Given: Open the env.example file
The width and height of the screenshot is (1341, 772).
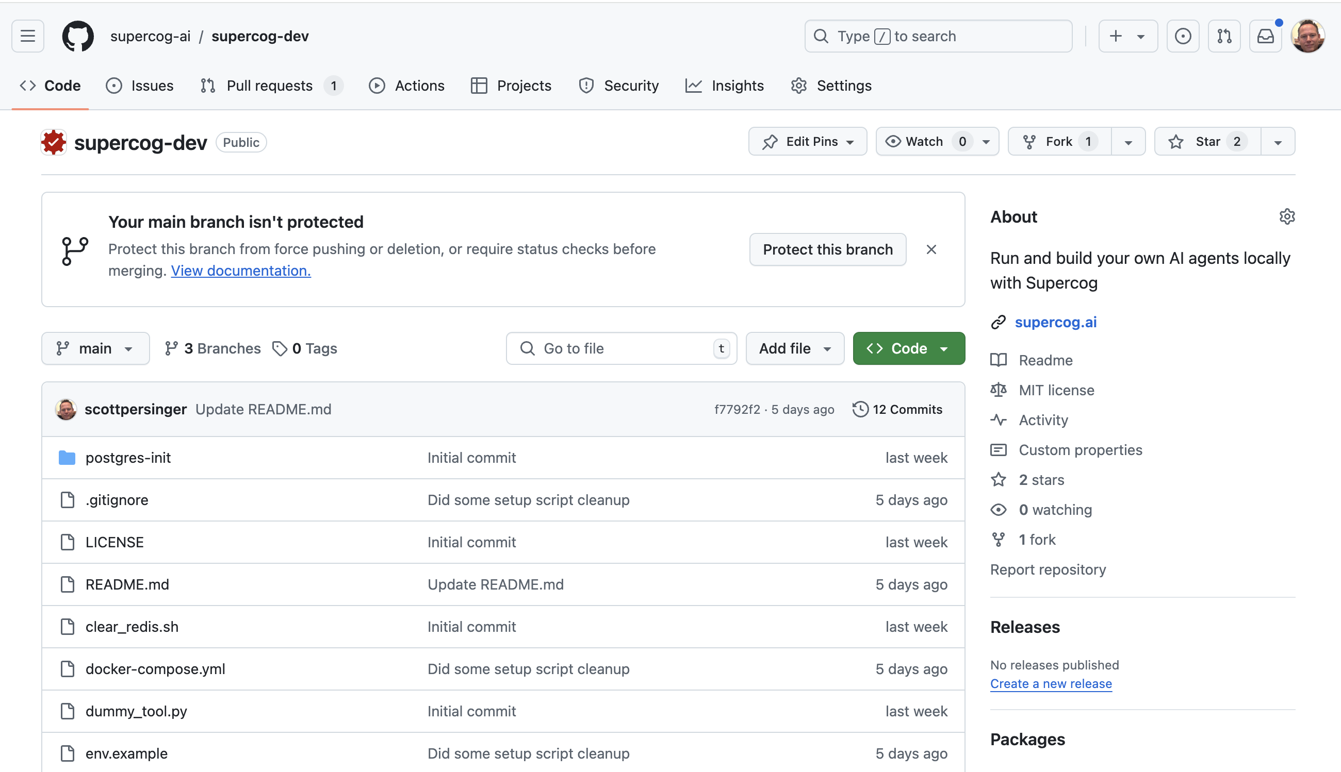Looking at the screenshot, I should [x=126, y=753].
